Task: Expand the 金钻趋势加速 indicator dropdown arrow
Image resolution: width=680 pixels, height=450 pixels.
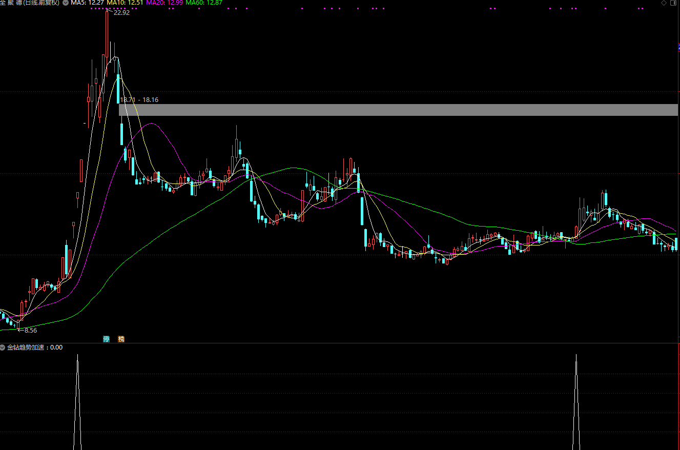Action: (x=3, y=347)
